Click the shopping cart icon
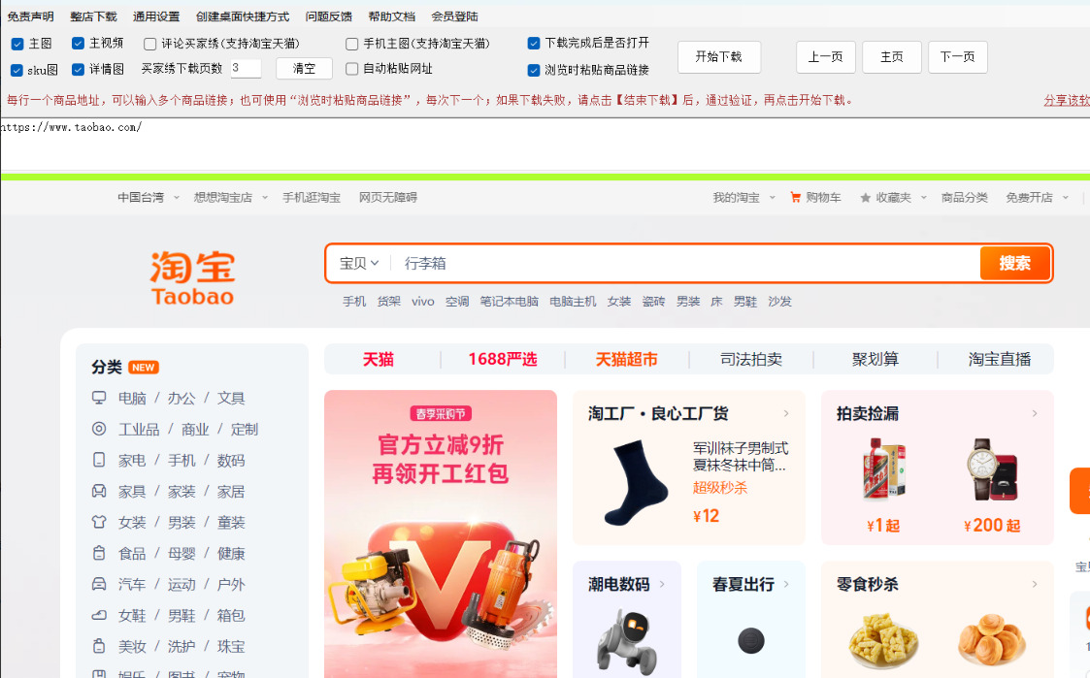The image size is (1090, 678). click(x=795, y=197)
